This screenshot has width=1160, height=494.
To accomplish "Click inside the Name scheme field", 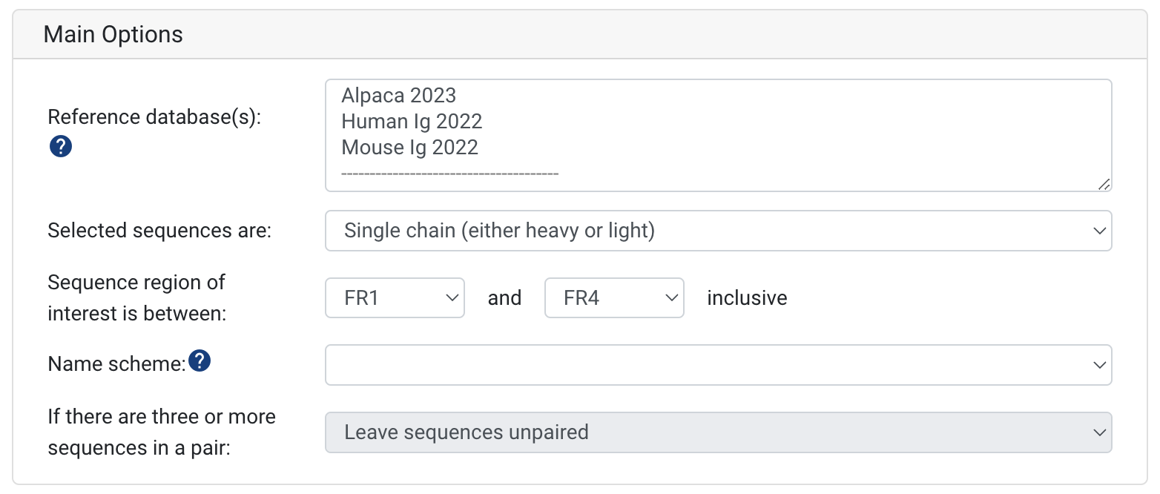I will (668, 364).
